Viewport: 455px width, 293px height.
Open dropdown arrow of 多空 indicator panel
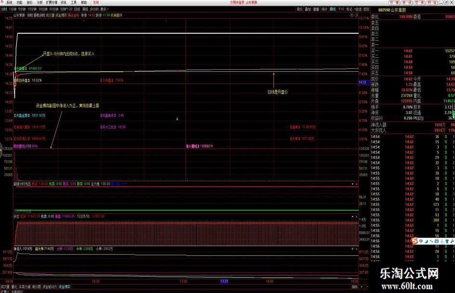tap(352, 217)
